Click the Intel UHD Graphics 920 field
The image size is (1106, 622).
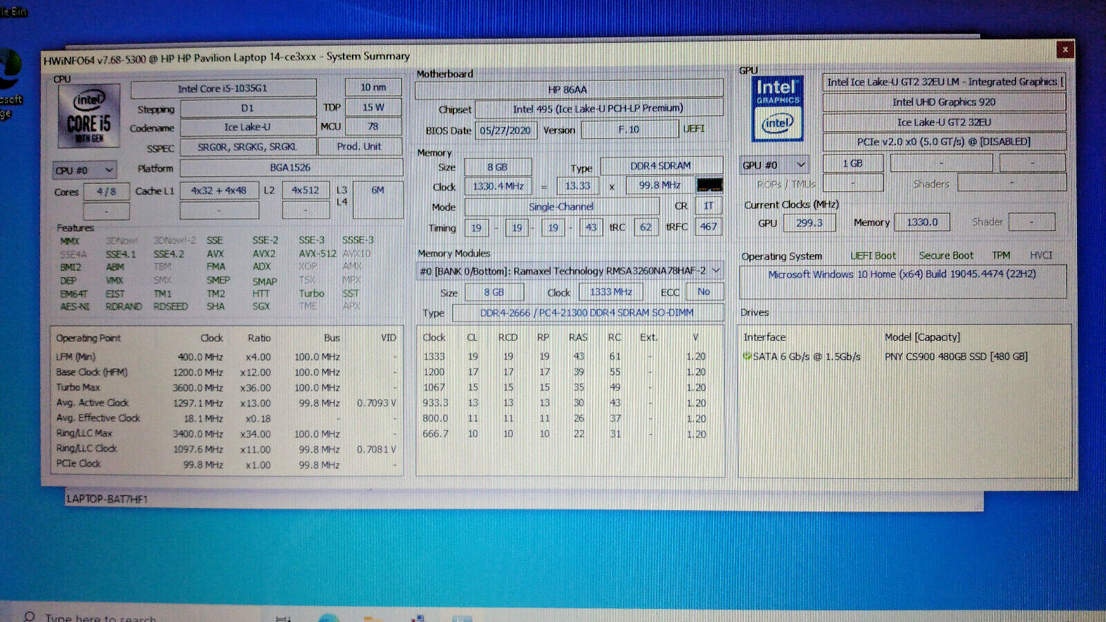(944, 102)
